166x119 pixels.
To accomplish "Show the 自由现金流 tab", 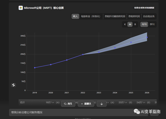I will 149,16.
